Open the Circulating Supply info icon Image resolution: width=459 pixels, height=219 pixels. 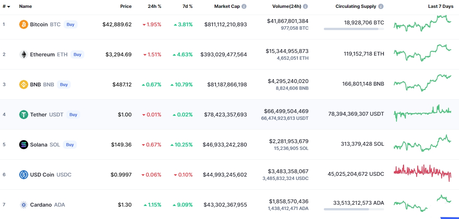click(x=381, y=6)
